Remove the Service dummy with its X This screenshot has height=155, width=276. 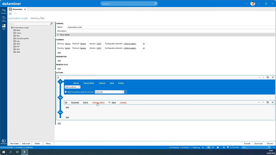coord(144,44)
